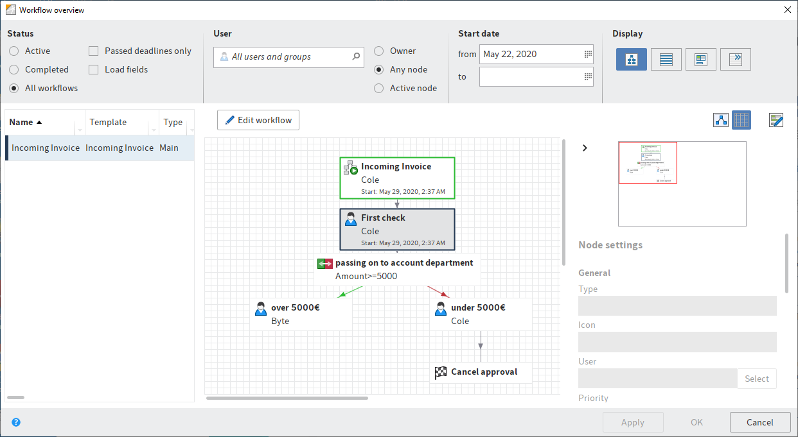Click the Cole label under under 5000€
This screenshot has width=798, height=437.
tap(460, 321)
